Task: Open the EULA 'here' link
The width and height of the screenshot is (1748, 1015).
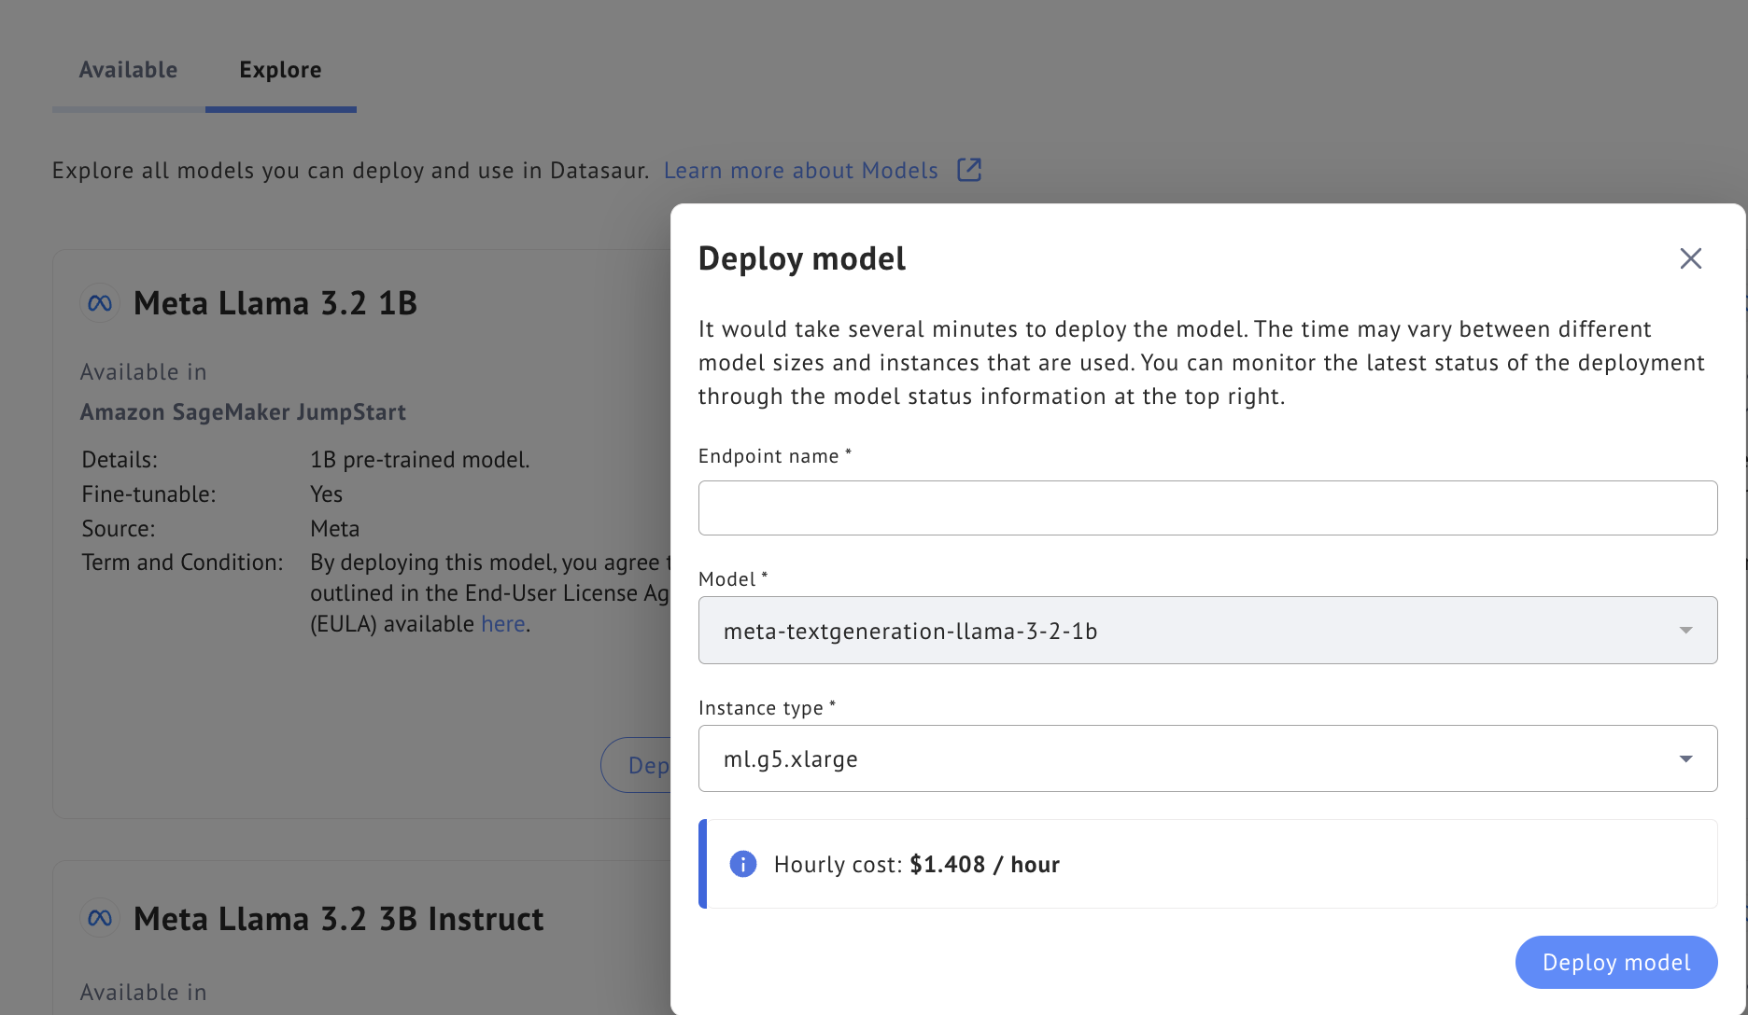Action: pos(502,624)
